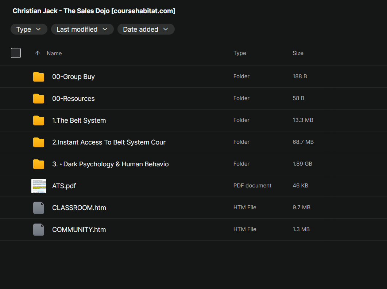The width and height of the screenshot is (387, 289).
Task: Click the CLASSROOM.htm file icon
Action: (39, 208)
